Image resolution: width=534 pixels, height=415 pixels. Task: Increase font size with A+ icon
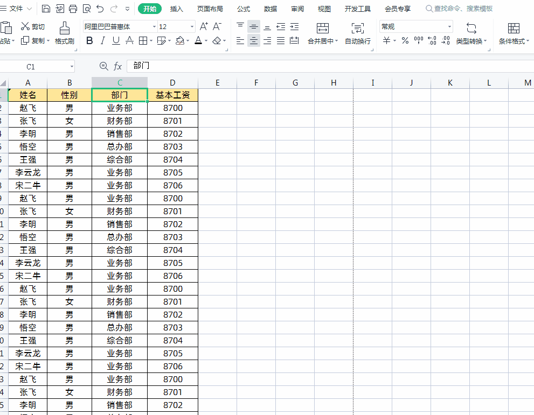(204, 26)
